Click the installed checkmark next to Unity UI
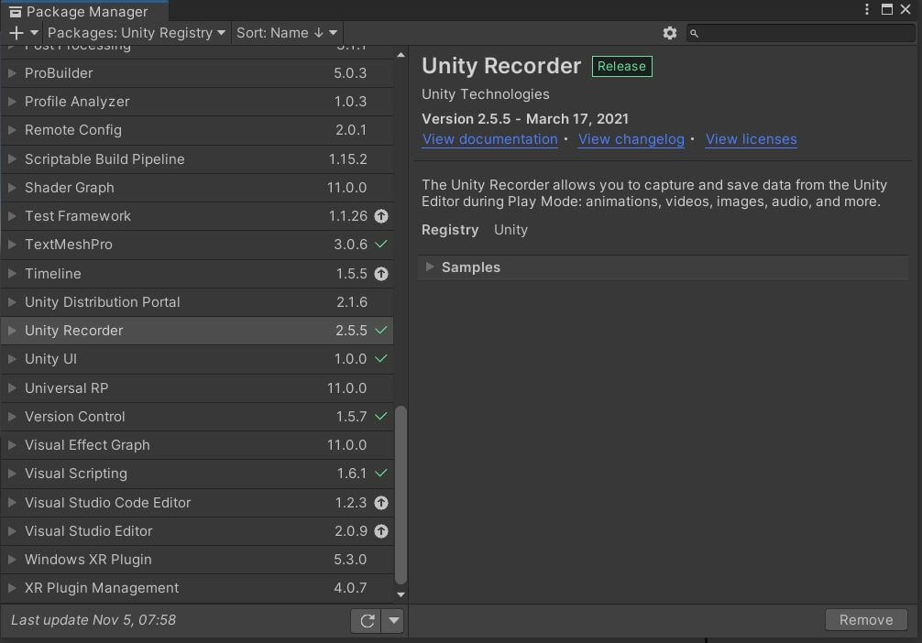Image resolution: width=922 pixels, height=643 pixels. [381, 358]
